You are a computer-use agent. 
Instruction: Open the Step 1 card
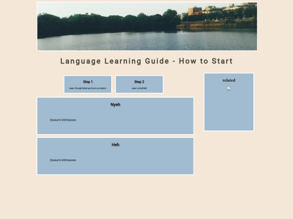tap(88, 84)
